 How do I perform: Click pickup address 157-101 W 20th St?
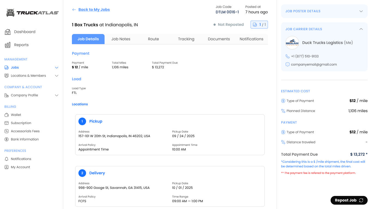point(114,136)
